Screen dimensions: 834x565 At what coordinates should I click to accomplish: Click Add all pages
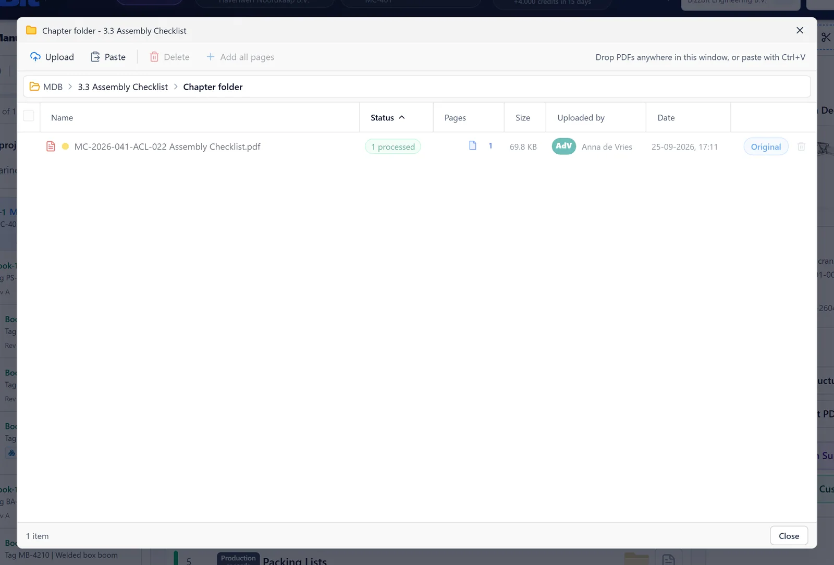click(x=240, y=57)
